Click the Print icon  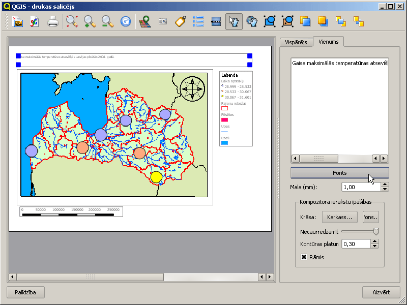[x=53, y=21]
